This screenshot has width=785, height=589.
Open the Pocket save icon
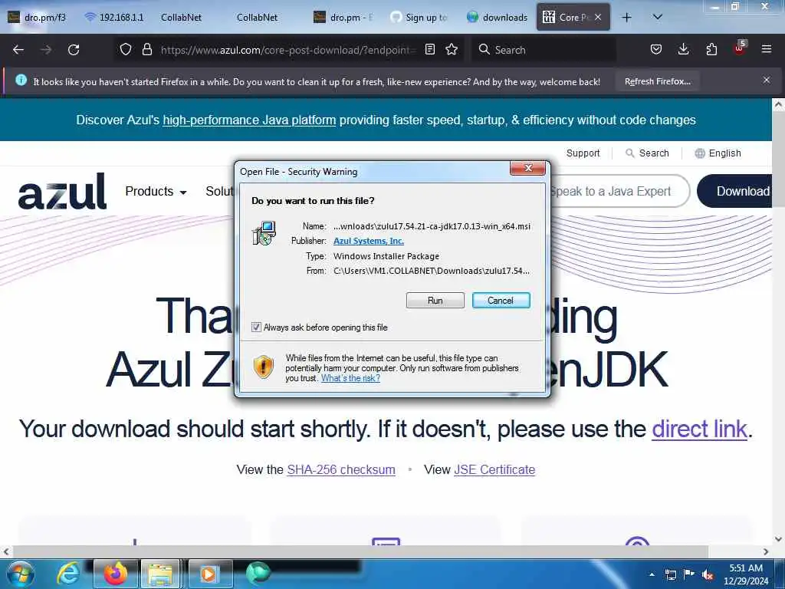click(x=656, y=50)
